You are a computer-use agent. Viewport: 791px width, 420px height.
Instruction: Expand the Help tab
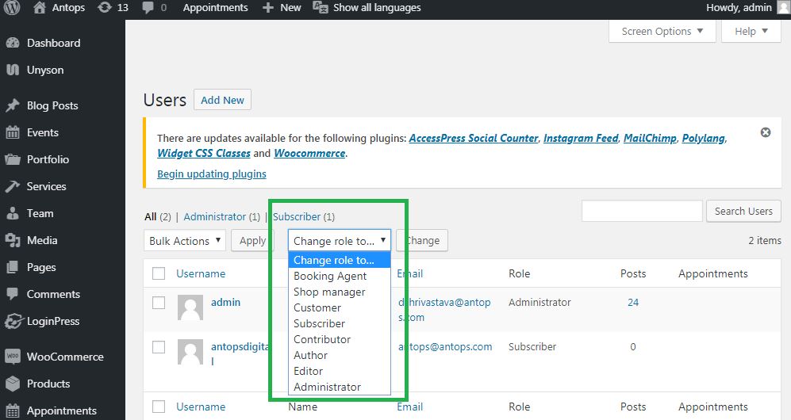(x=751, y=31)
